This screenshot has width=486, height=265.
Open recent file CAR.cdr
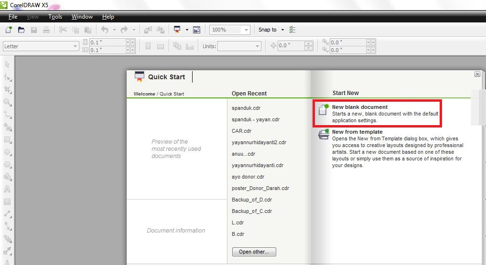(241, 131)
